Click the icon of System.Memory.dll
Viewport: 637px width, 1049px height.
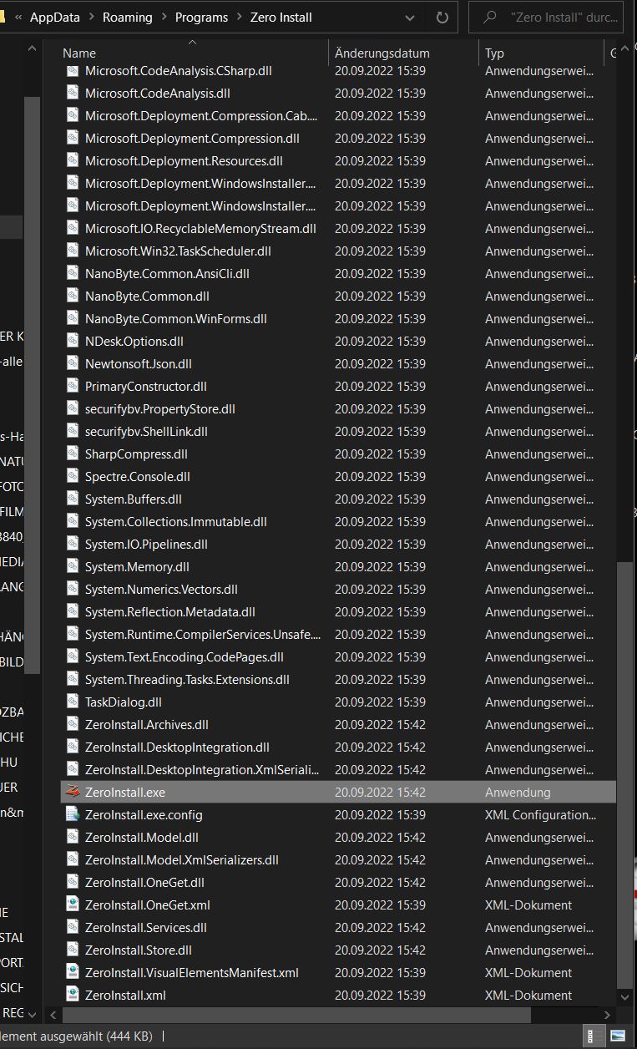click(73, 566)
